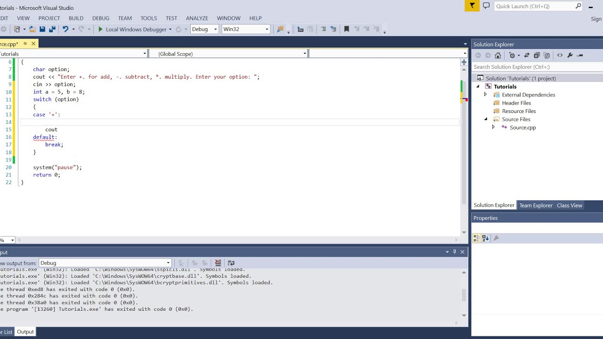Open Show output from Debug dropdown
Image resolution: width=603 pixels, height=339 pixels.
coord(105,263)
